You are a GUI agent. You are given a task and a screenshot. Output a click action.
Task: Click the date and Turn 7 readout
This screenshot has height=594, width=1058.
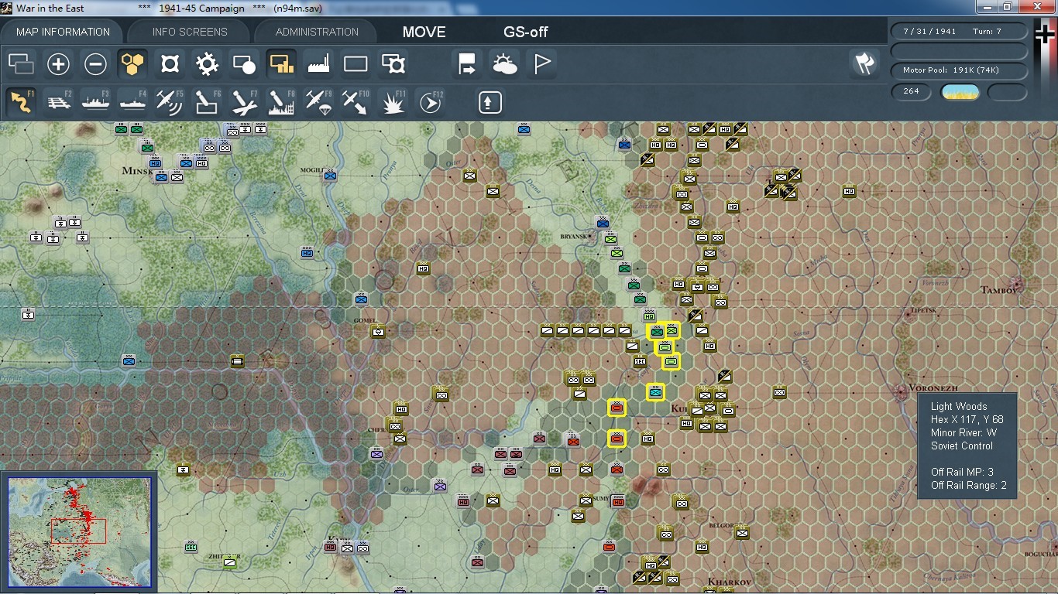[x=959, y=32]
